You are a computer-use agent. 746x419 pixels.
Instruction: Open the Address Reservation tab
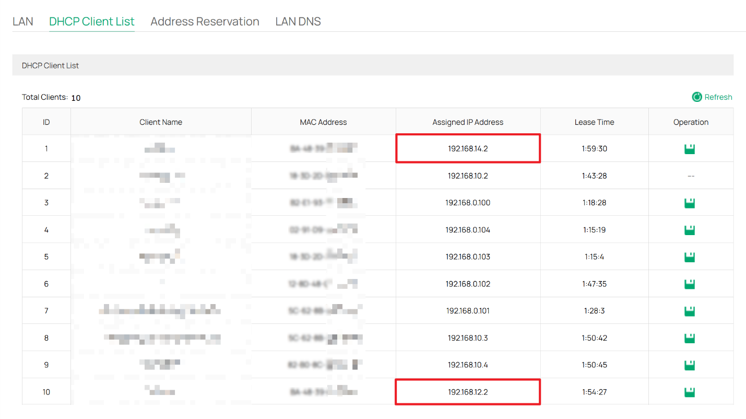click(205, 21)
